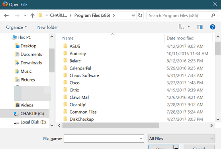Create a New folder

coord(47,27)
